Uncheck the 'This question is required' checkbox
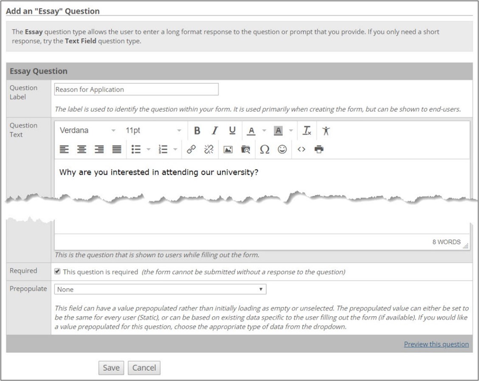The image size is (479, 381). pos(57,272)
